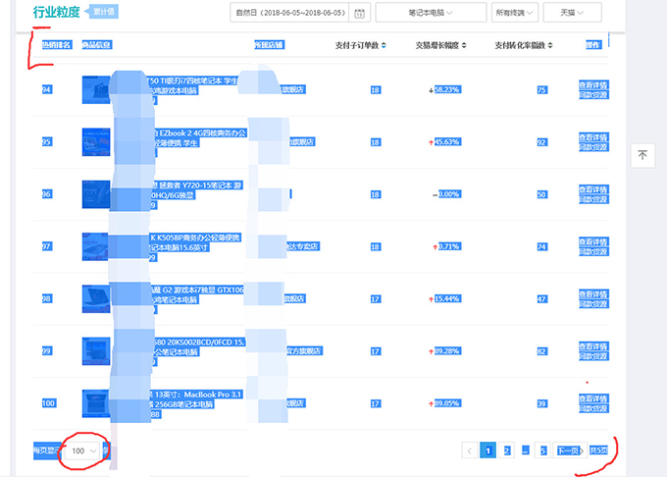Screen dimensions: 667x477
Task: Click product thumbnail in rank 100 row
Action: point(96,403)
